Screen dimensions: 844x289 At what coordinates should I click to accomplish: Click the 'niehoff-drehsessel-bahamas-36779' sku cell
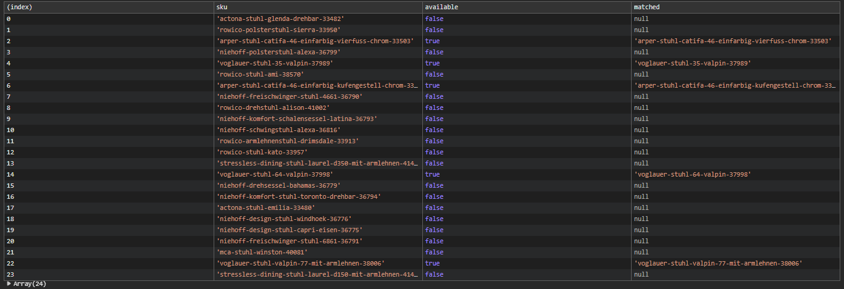click(x=278, y=185)
